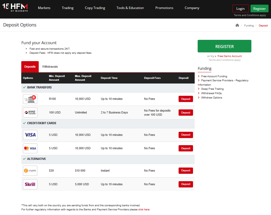Screen dimensions: 271x215
Task: Click the '$10 000' crypto maximum cell
Action: coord(80,171)
